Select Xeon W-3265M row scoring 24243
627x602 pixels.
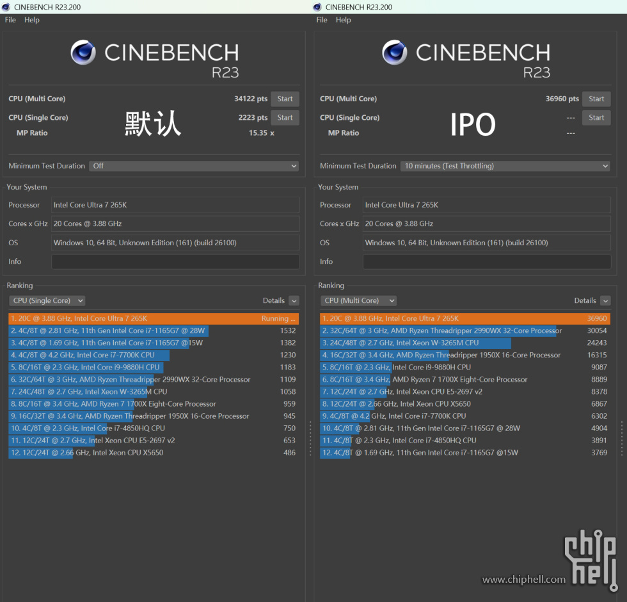coord(465,343)
